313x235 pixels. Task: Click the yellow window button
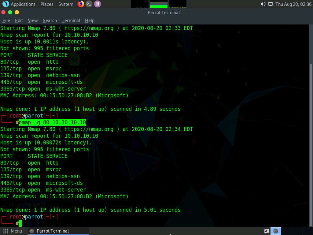pos(17,12)
